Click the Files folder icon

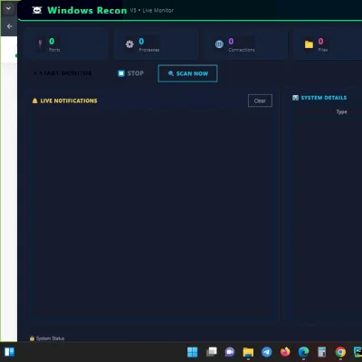click(309, 44)
